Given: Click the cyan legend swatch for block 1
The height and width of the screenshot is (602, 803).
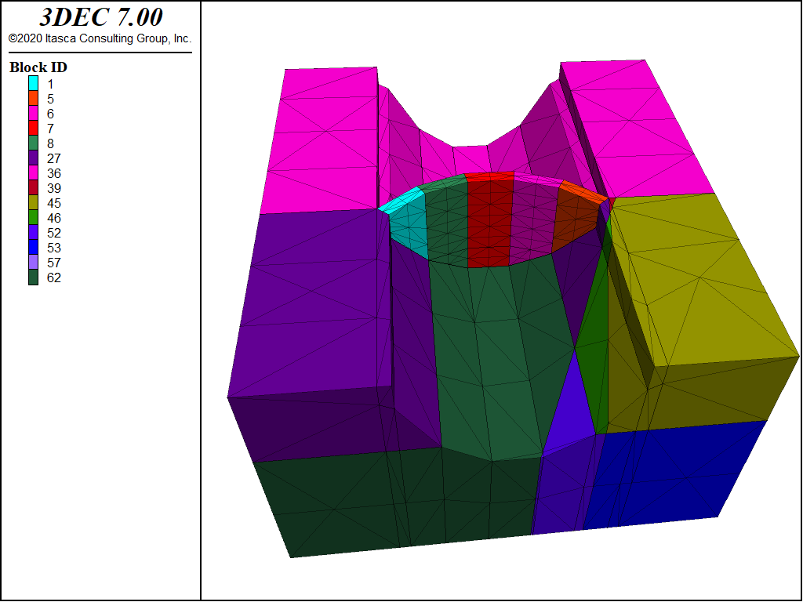Looking at the screenshot, I should (33, 83).
